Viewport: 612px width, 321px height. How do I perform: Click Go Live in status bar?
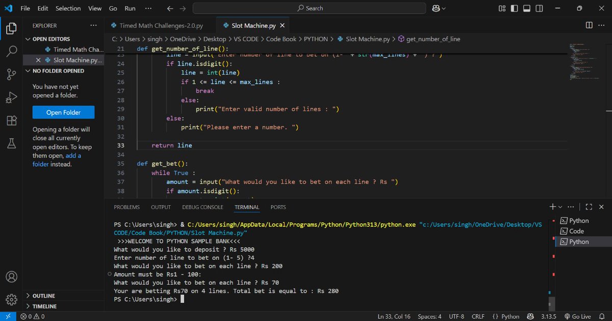pos(577,316)
